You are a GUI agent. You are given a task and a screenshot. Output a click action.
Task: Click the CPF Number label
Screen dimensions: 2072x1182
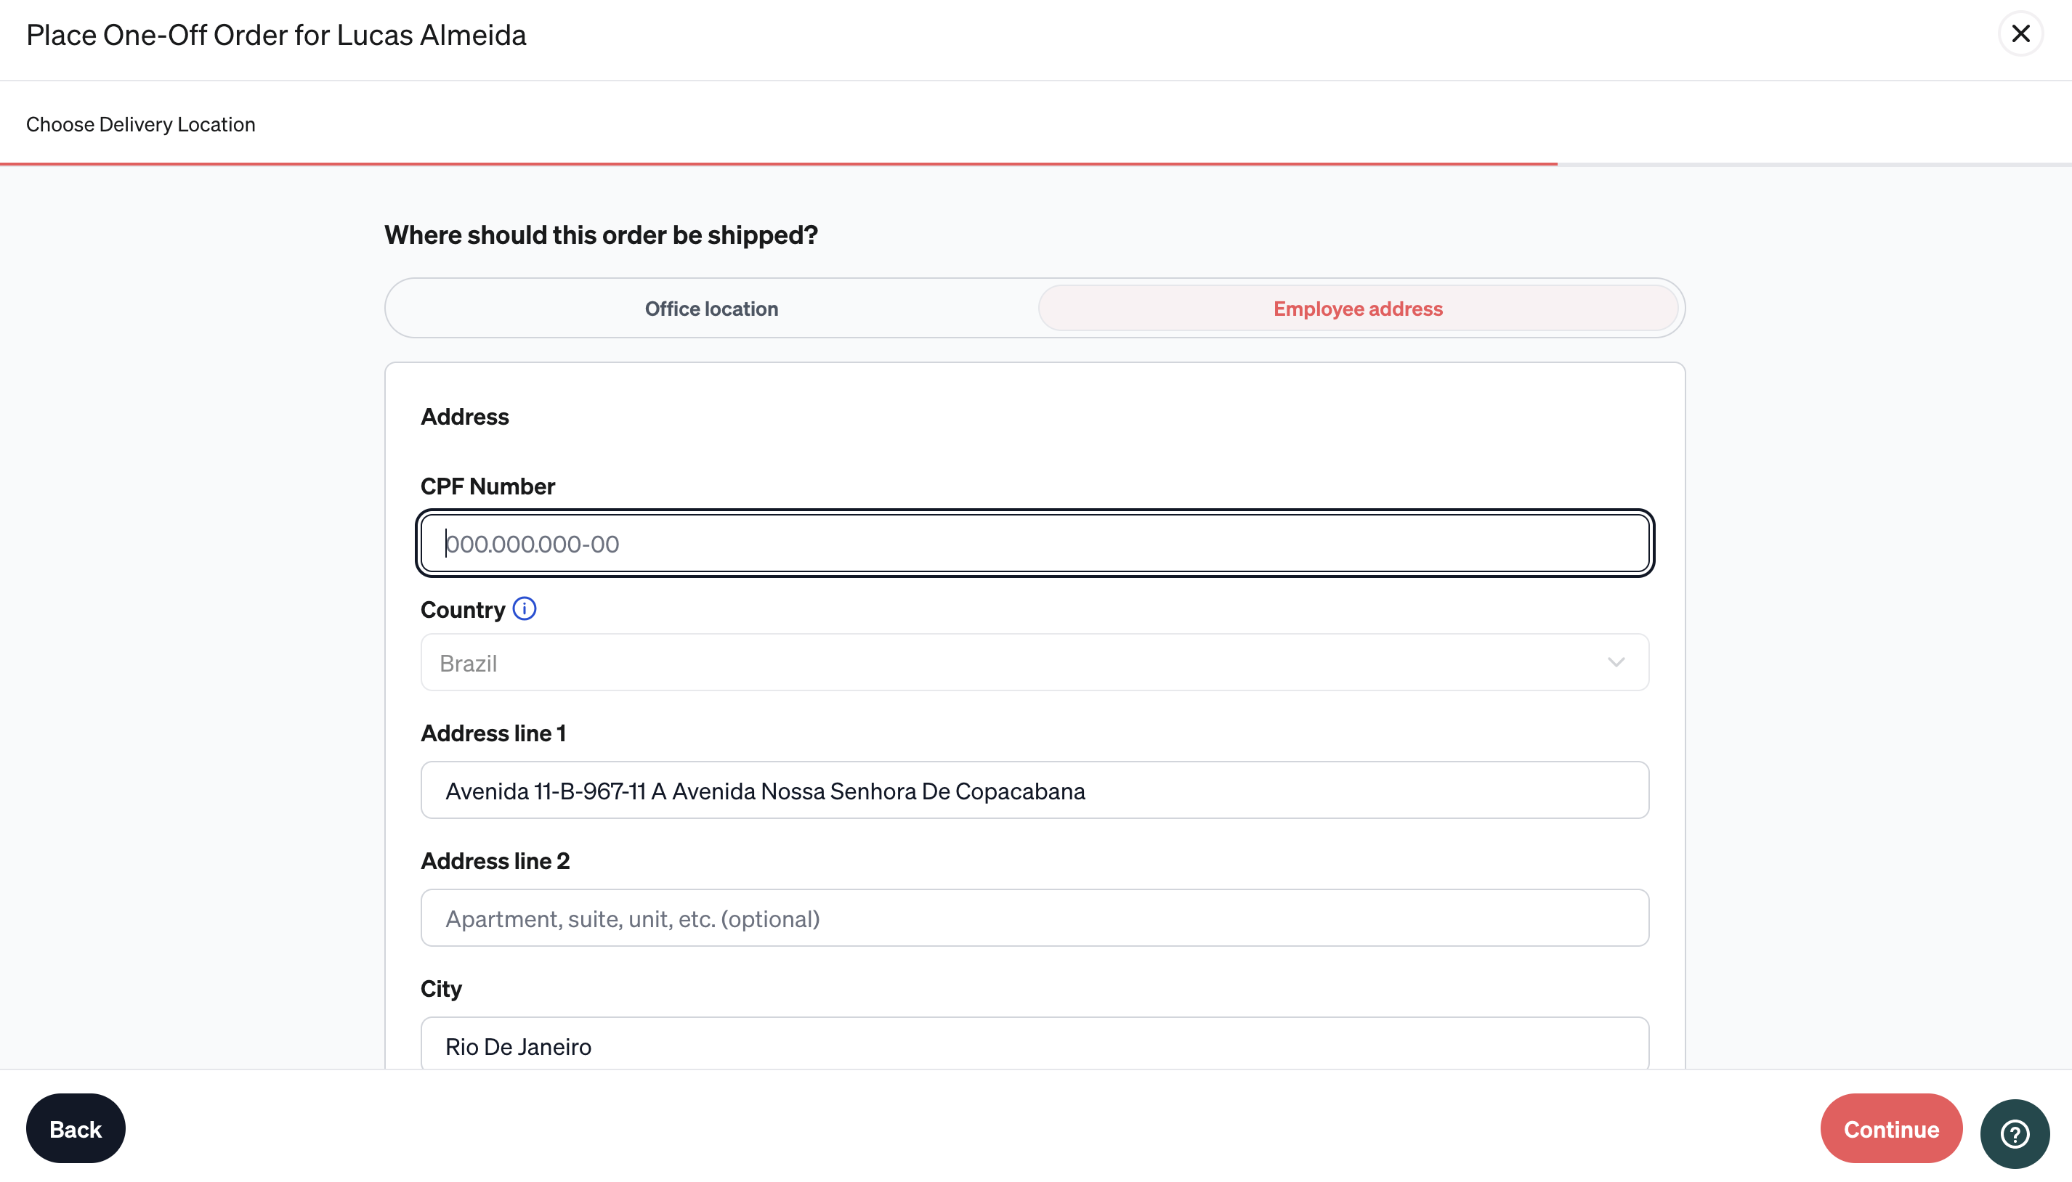coord(487,486)
